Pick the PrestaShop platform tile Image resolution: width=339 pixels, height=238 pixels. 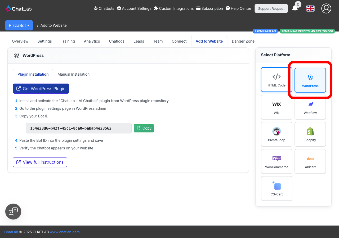276,134
